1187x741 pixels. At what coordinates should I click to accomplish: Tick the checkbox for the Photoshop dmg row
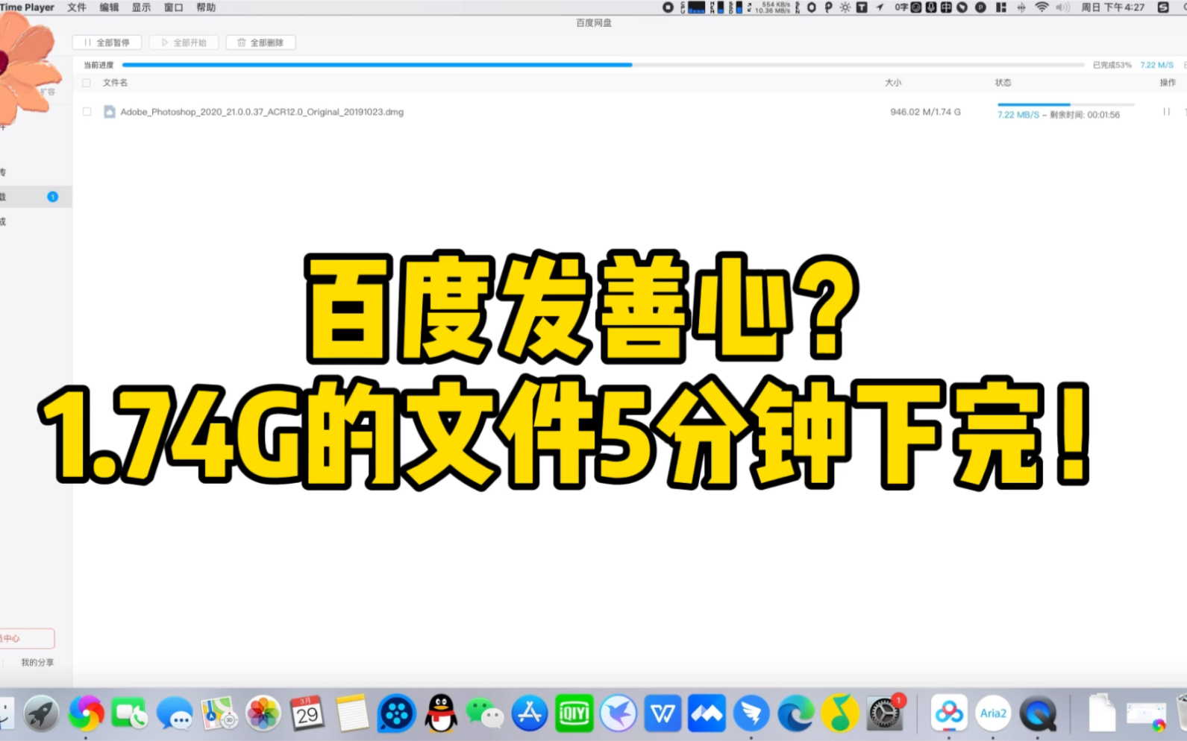[87, 112]
